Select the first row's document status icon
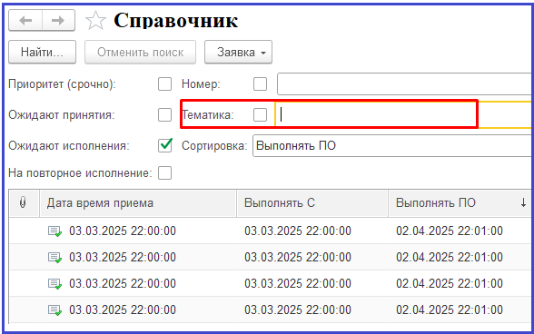This screenshot has height=334, width=534. click(x=54, y=231)
